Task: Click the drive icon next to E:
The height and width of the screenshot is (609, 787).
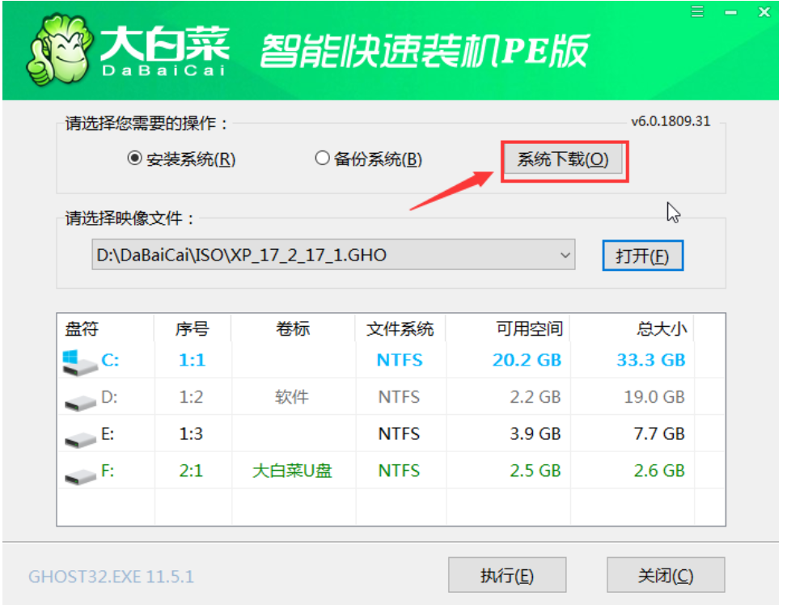Action: pos(80,439)
